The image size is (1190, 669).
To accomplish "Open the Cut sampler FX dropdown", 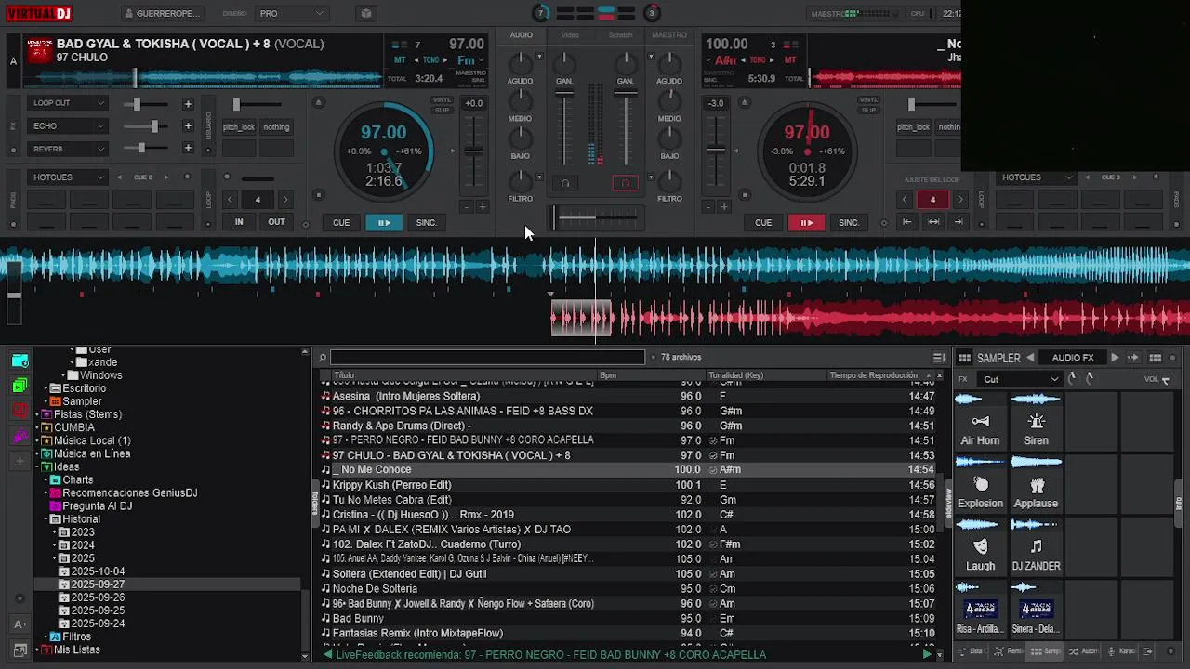I will [x=1021, y=379].
